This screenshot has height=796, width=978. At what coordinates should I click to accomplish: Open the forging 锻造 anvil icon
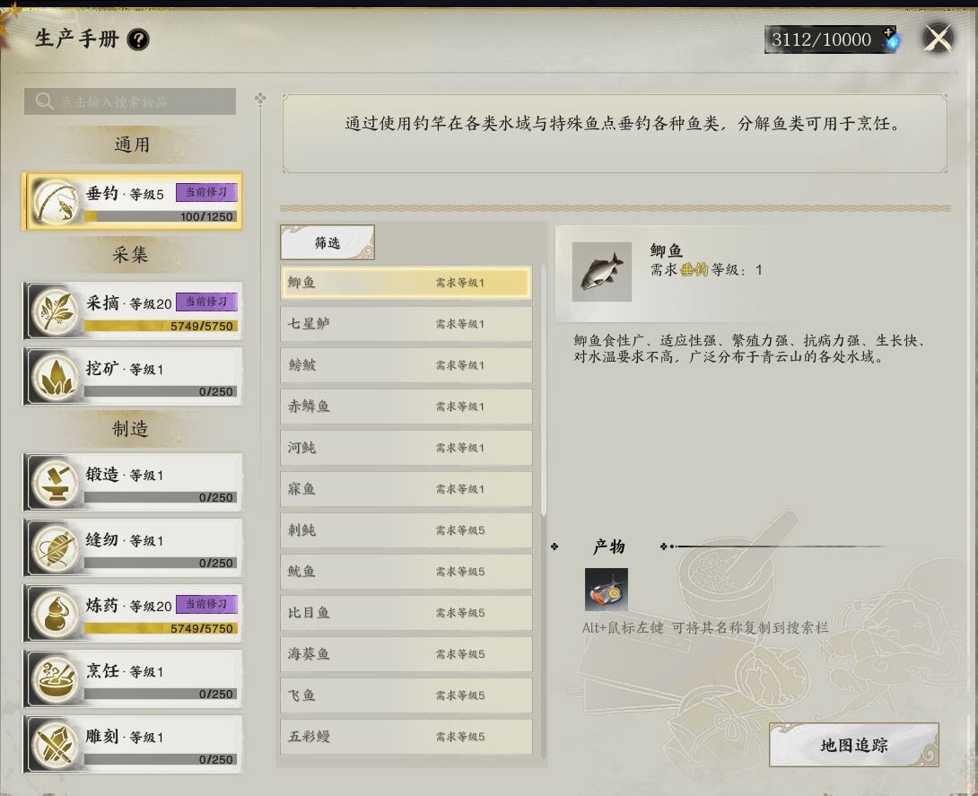click(x=56, y=482)
